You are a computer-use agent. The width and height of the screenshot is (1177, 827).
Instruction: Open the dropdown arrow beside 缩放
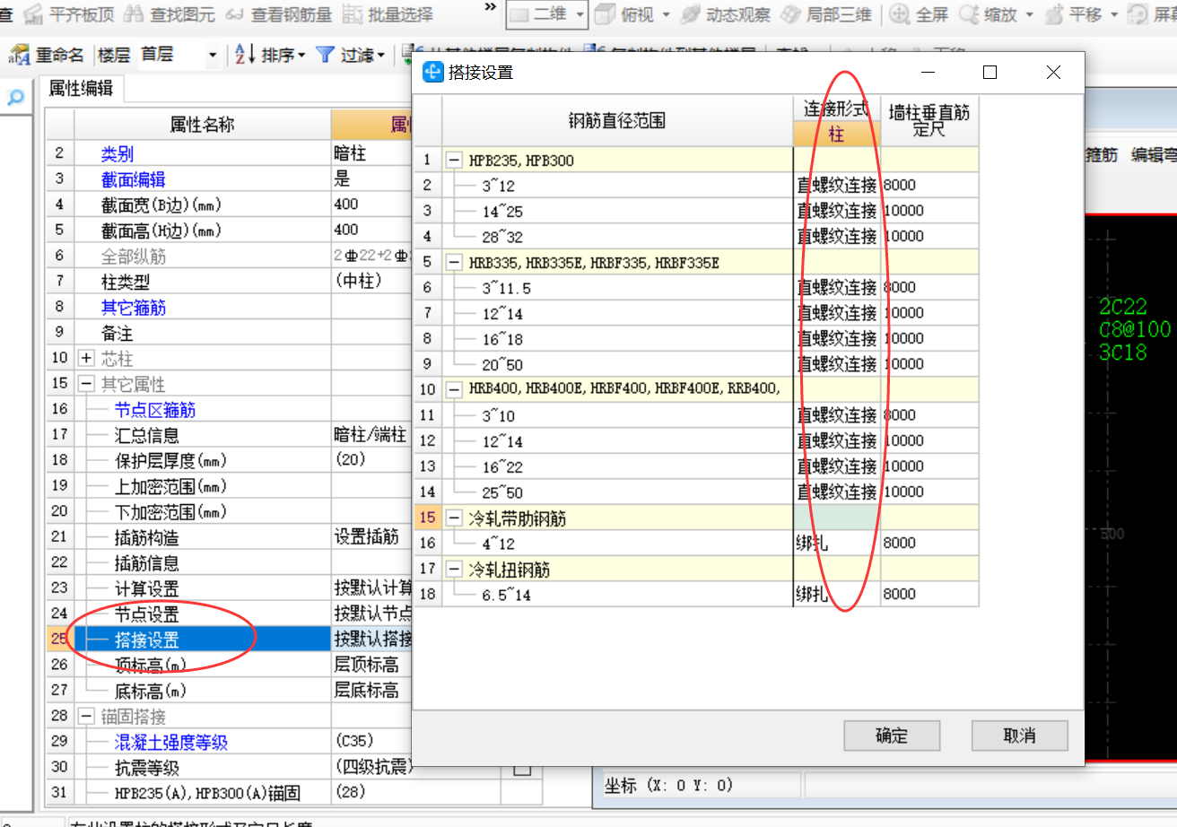[1029, 15]
